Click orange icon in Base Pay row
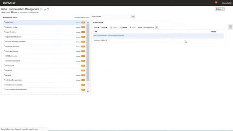 coord(83,71)
